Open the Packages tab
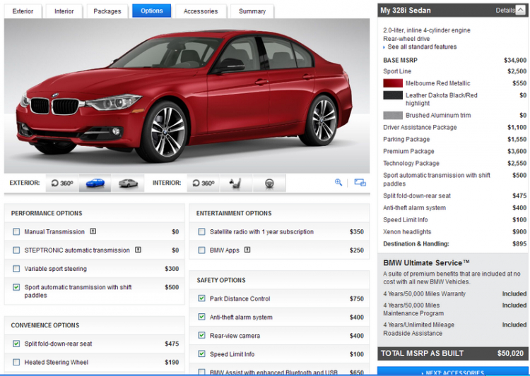 coord(107,11)
